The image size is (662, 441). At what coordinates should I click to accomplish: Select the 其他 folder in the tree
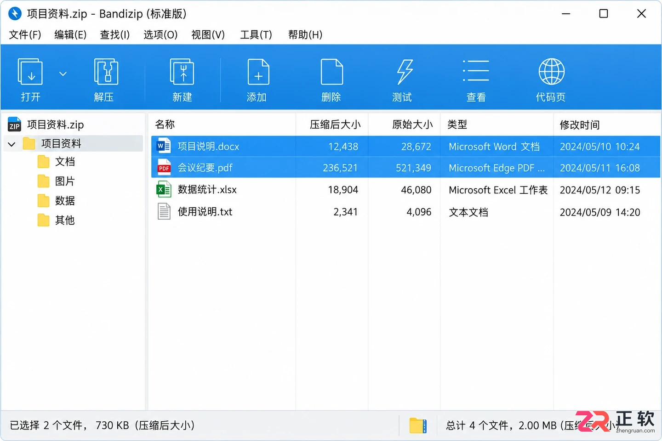pos(65,220)
